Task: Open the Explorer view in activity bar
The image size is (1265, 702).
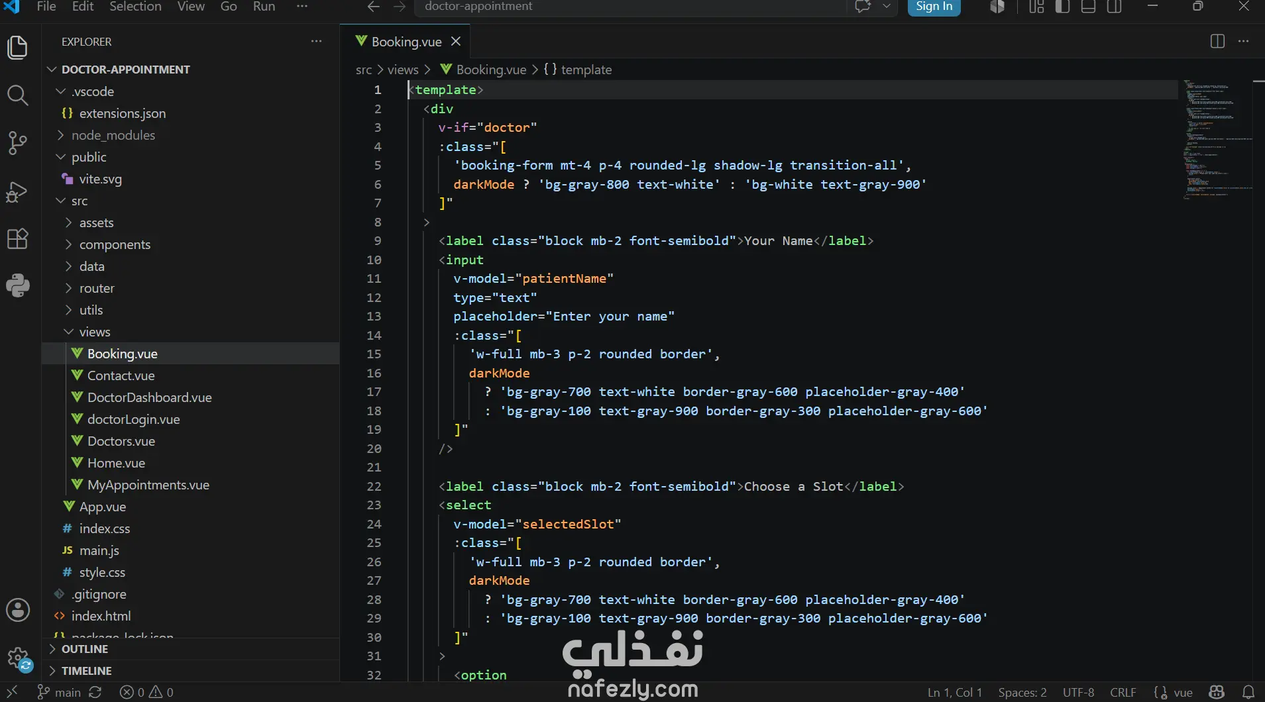Action: click(18, 48)
